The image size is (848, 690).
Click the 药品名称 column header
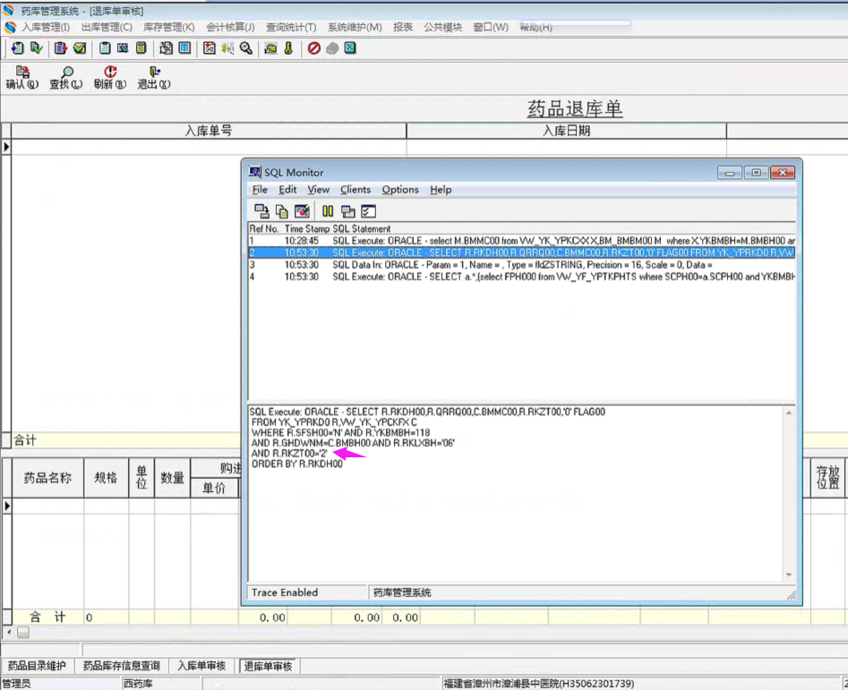[47, 478]
